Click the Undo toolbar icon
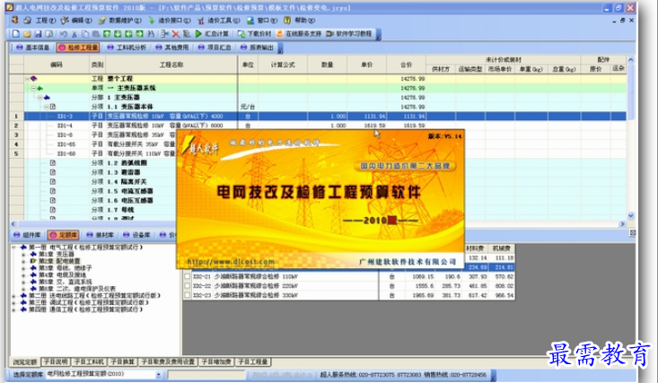 click(x=64, y=33)
